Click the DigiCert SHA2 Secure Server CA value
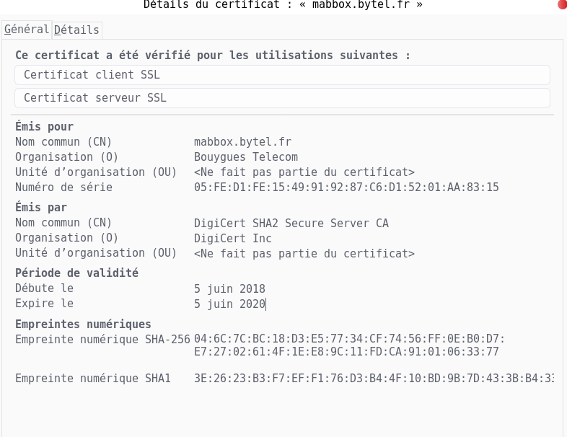Image resolution: width=567 pixels, height=437 pixels. (291, 223)
